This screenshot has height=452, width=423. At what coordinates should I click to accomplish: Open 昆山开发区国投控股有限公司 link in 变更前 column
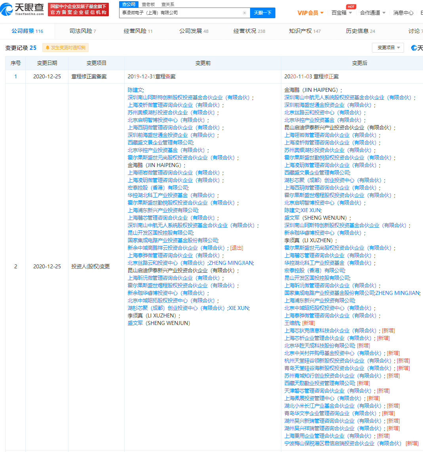160,233
